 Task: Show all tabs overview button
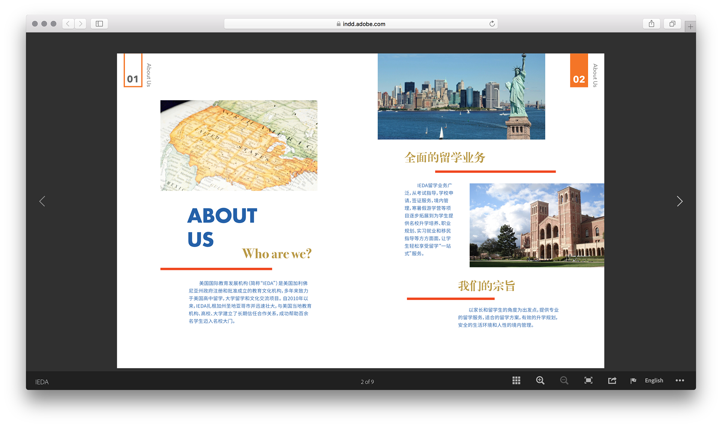tap(672, 24)
